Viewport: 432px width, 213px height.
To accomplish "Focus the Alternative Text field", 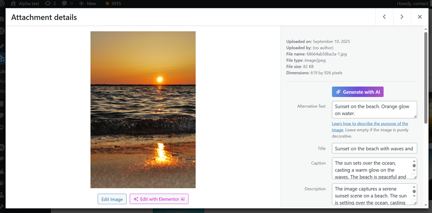I will (x=374, y=110).
